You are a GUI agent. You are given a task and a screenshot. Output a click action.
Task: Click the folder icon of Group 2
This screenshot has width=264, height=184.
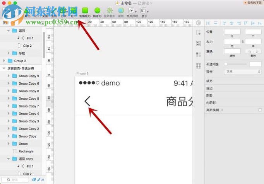tap(10, 61)
